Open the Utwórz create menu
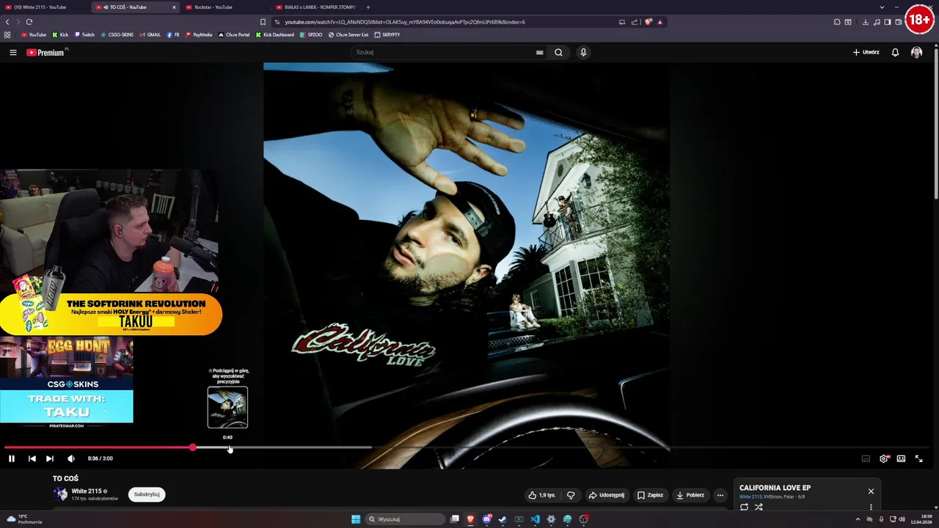The image size is (939, 528). pyautogui.click(x=866, y=52)
